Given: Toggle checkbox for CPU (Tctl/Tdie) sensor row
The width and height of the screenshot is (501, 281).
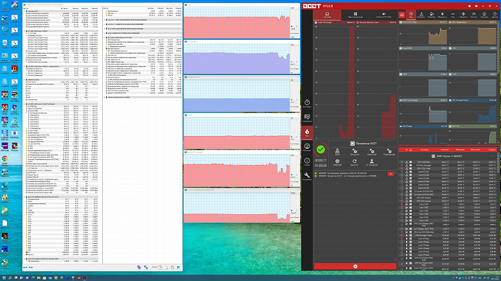Looking at the screenshot, I should [402, 162].
